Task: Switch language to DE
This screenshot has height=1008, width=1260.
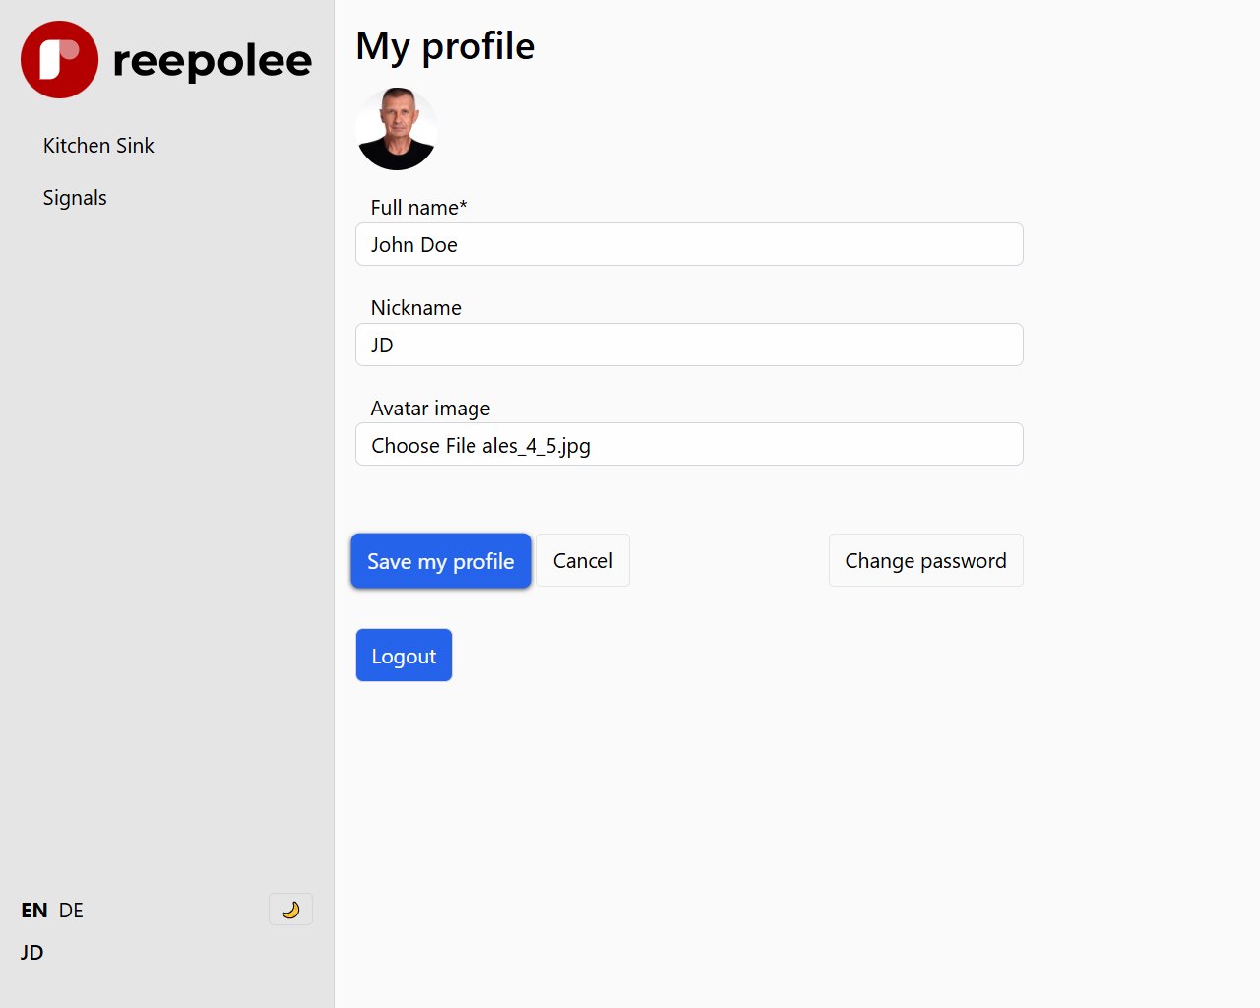Action: pos(71,911)
